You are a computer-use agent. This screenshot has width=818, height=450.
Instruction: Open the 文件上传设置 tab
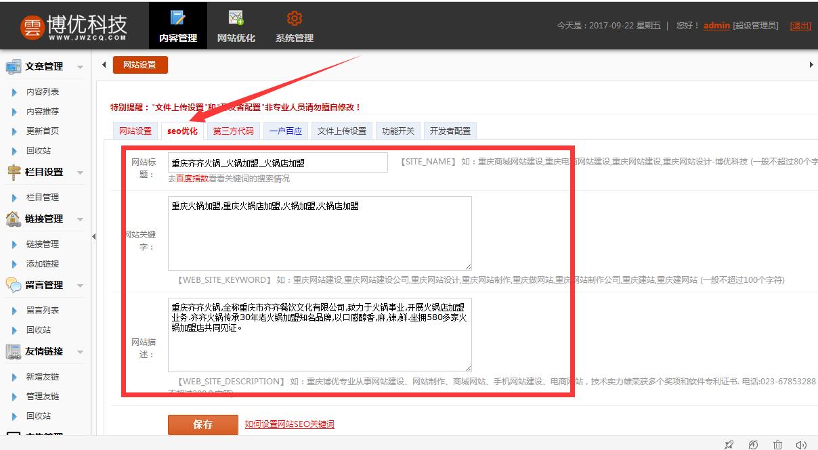click(x=342, y=131)
